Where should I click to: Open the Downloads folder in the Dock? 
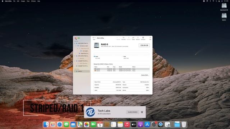tap(177, 125)
